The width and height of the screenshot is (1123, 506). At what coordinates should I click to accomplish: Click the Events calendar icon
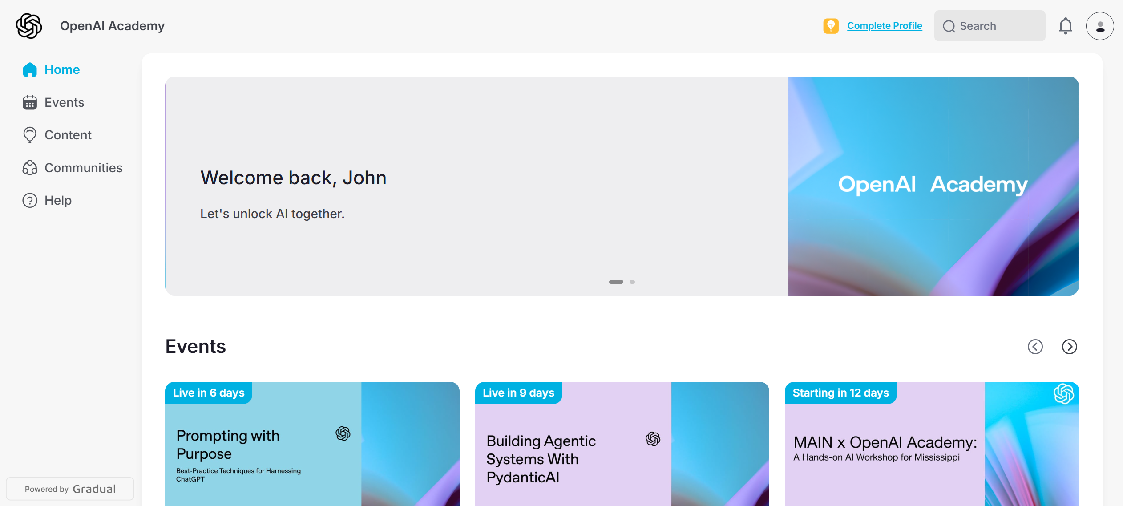click(30, 102)
